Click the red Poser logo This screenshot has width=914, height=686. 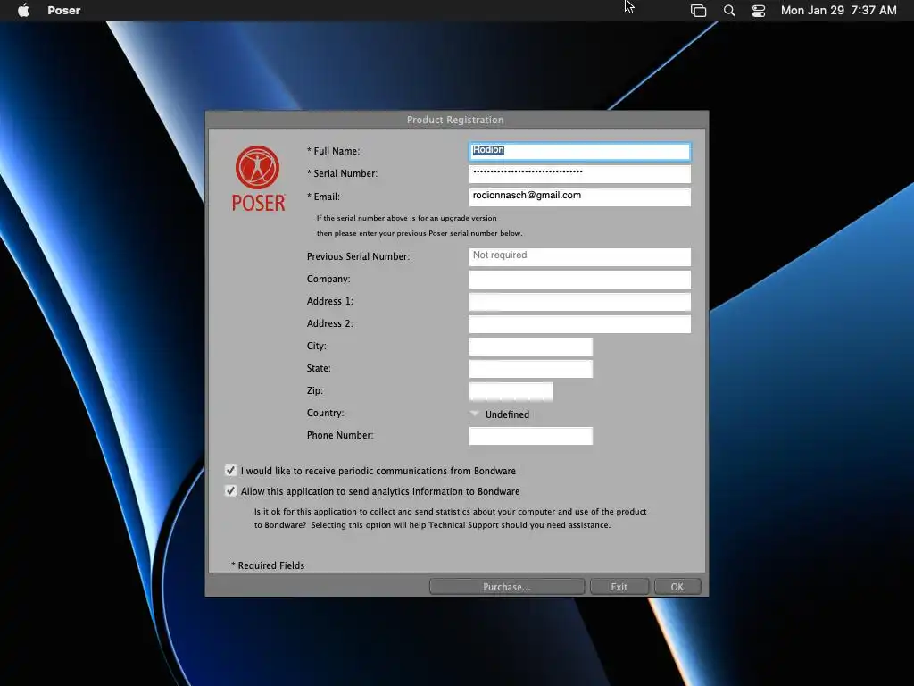coord(258,179)
